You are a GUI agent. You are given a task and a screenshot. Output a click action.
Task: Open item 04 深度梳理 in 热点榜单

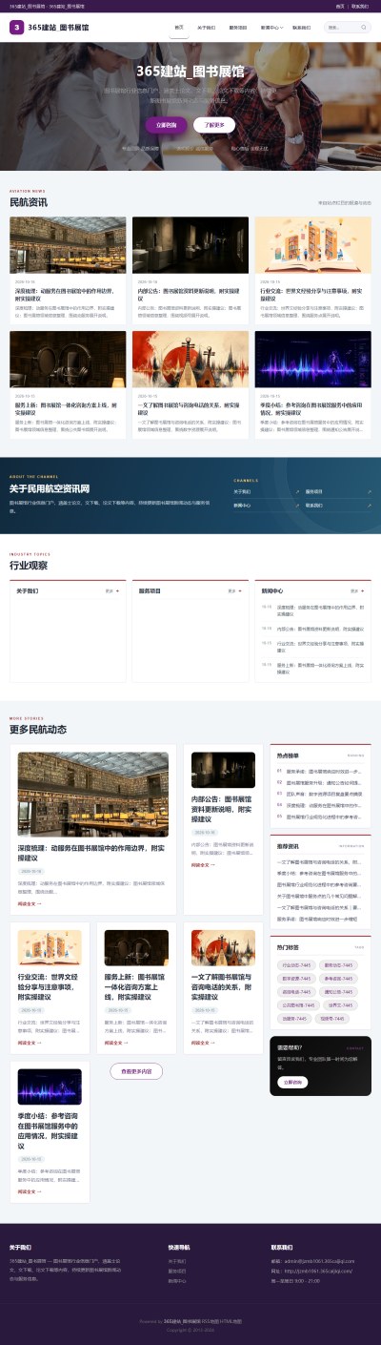pos(319,804)
